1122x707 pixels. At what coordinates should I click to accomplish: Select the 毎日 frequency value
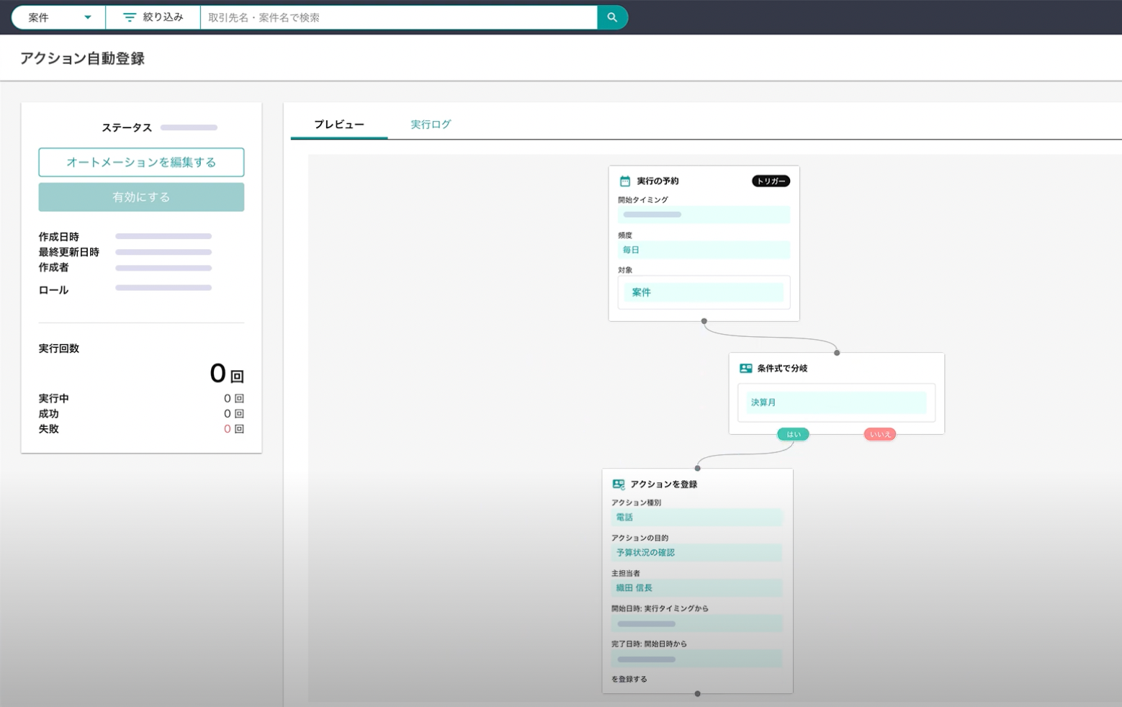point(704,250)
